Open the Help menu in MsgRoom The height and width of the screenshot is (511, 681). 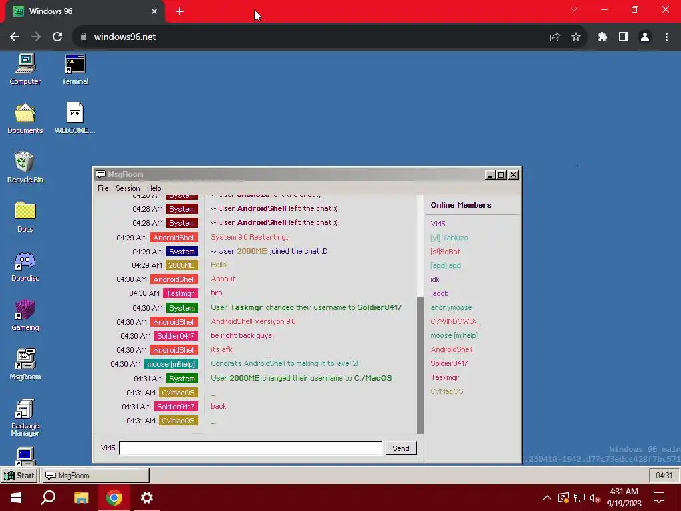(154, 188)
